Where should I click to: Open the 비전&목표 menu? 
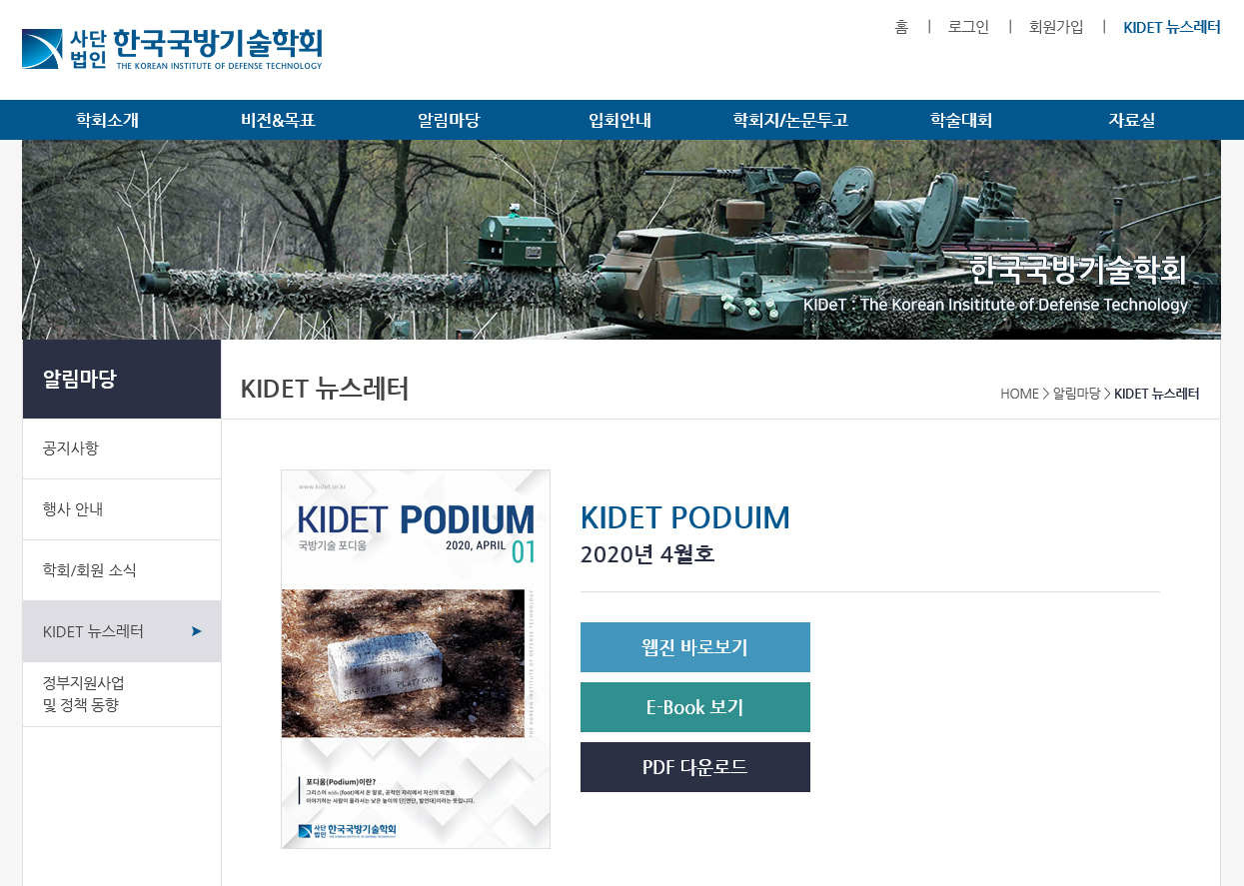pos(278,120)
